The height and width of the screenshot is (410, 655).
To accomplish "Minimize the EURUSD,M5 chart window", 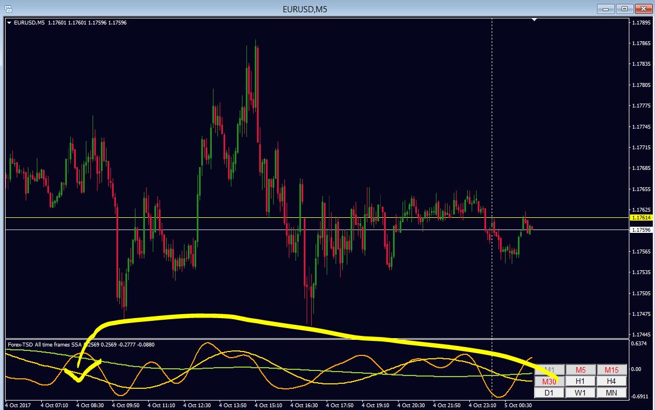I will point(606,9).
